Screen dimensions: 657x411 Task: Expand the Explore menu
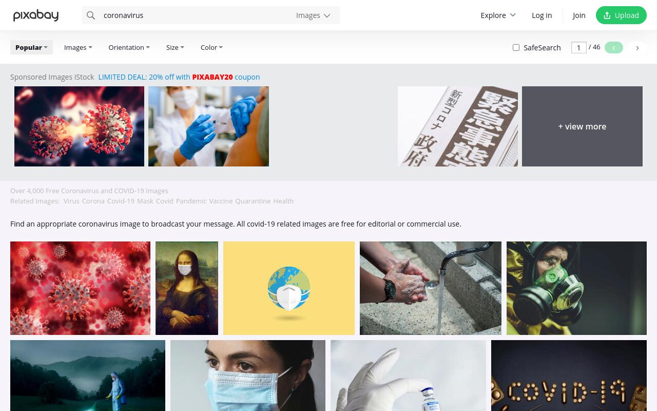point(498,15)
